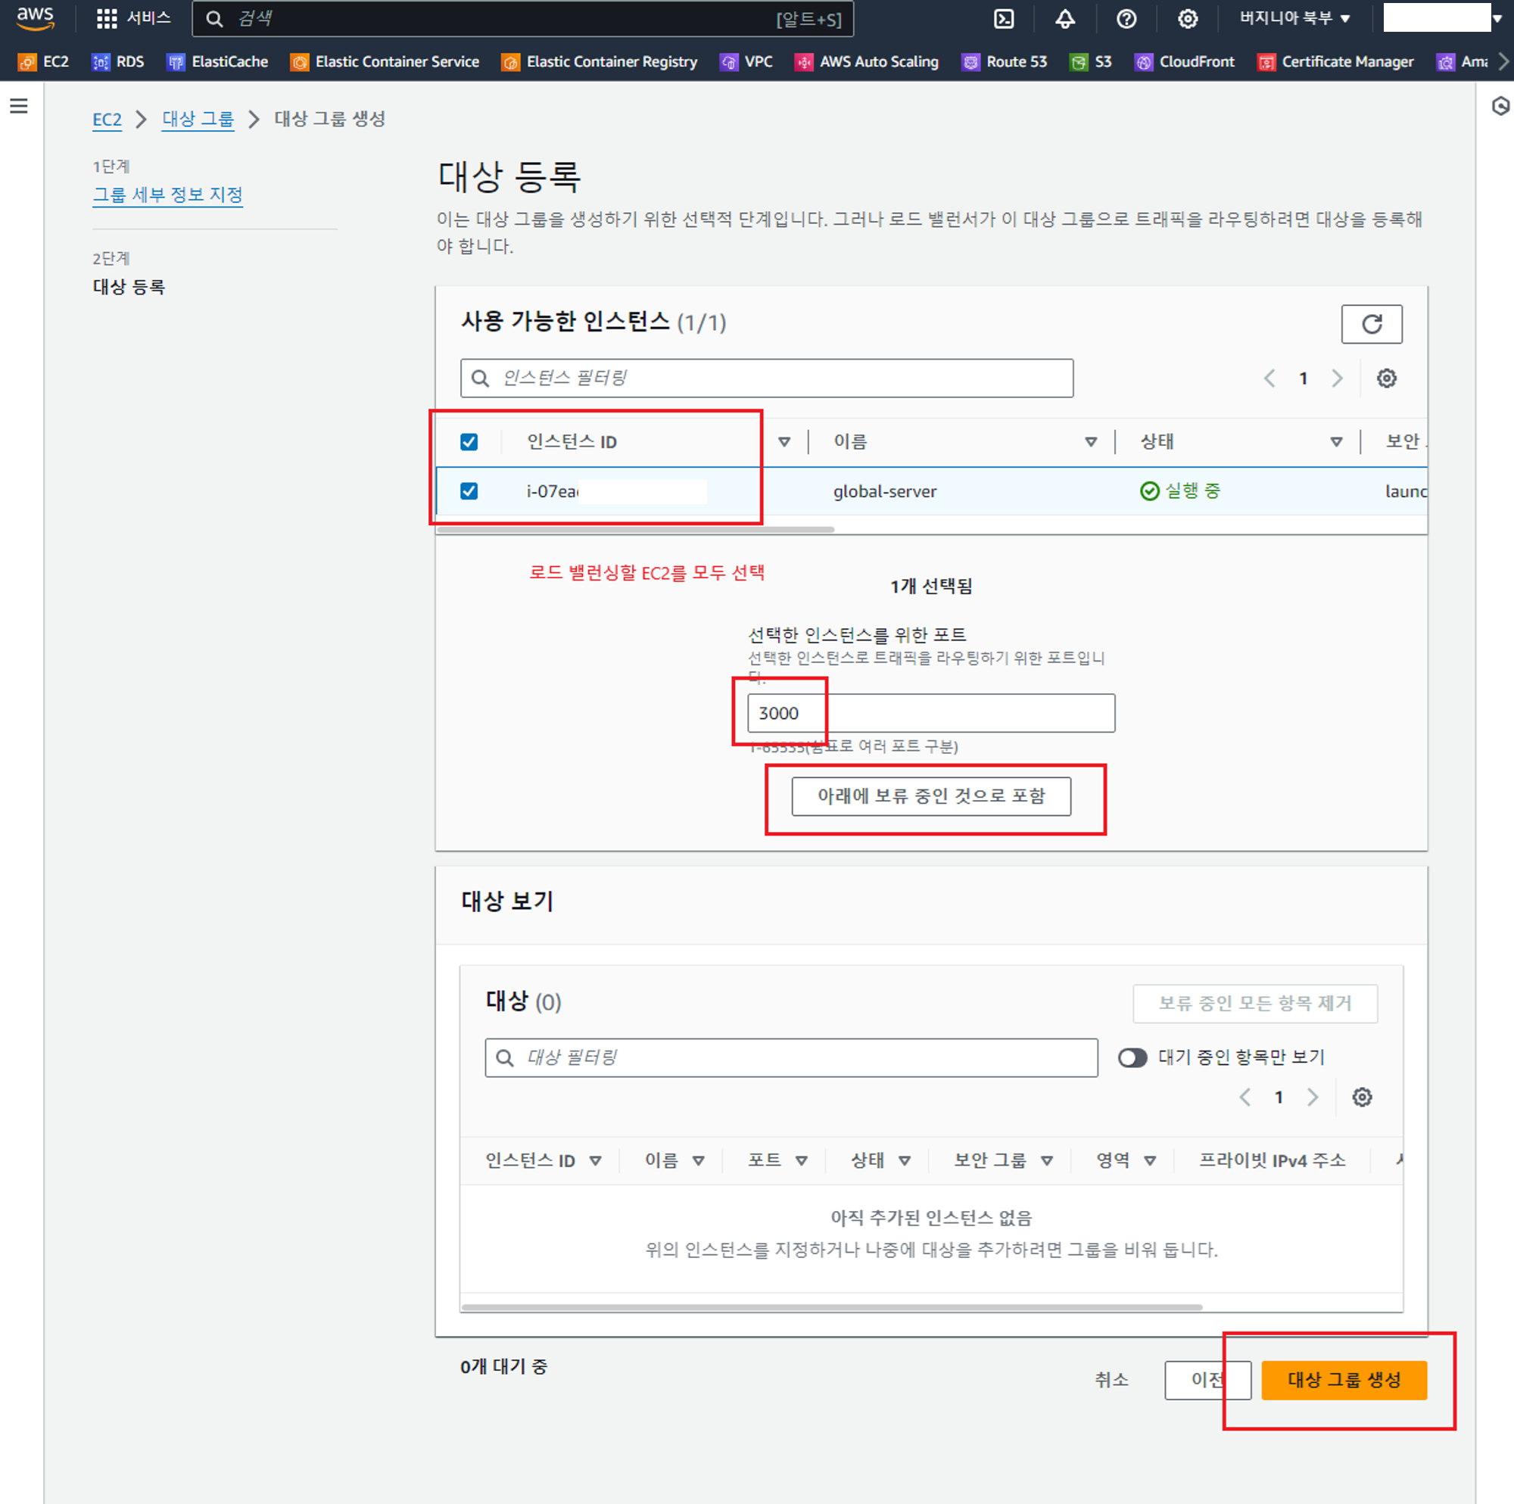
Task: Sort by the 이름 column arrow in instances
Action: pyautogui.click(x=1090, y=442)
